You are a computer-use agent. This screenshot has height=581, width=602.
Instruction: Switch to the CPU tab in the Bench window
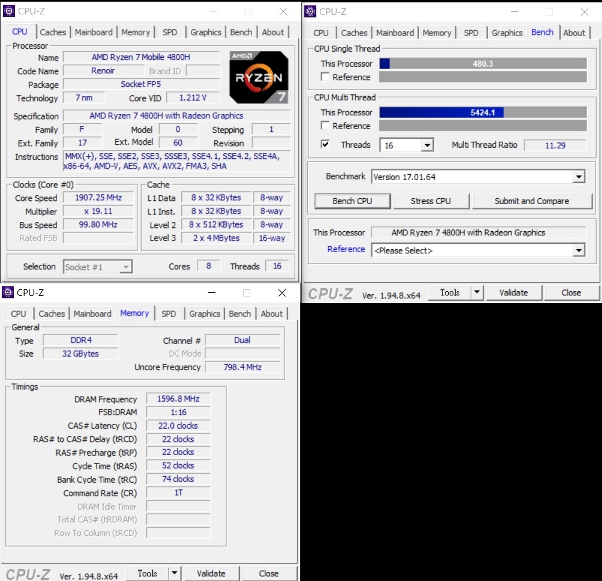(x=321, y=32)
